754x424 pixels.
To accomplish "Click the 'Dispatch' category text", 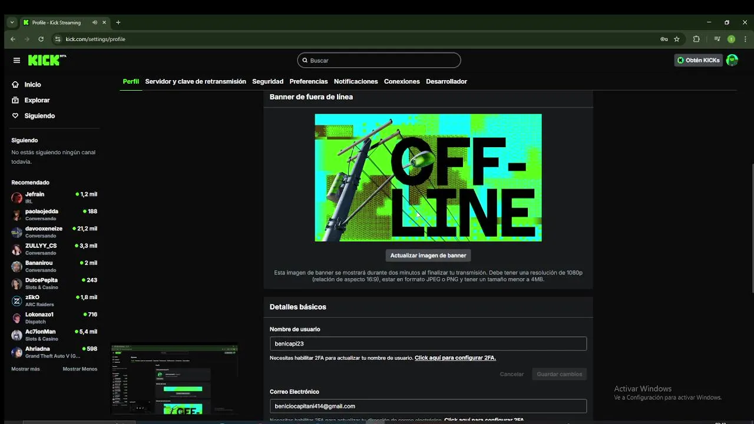I will click(35, 322).
